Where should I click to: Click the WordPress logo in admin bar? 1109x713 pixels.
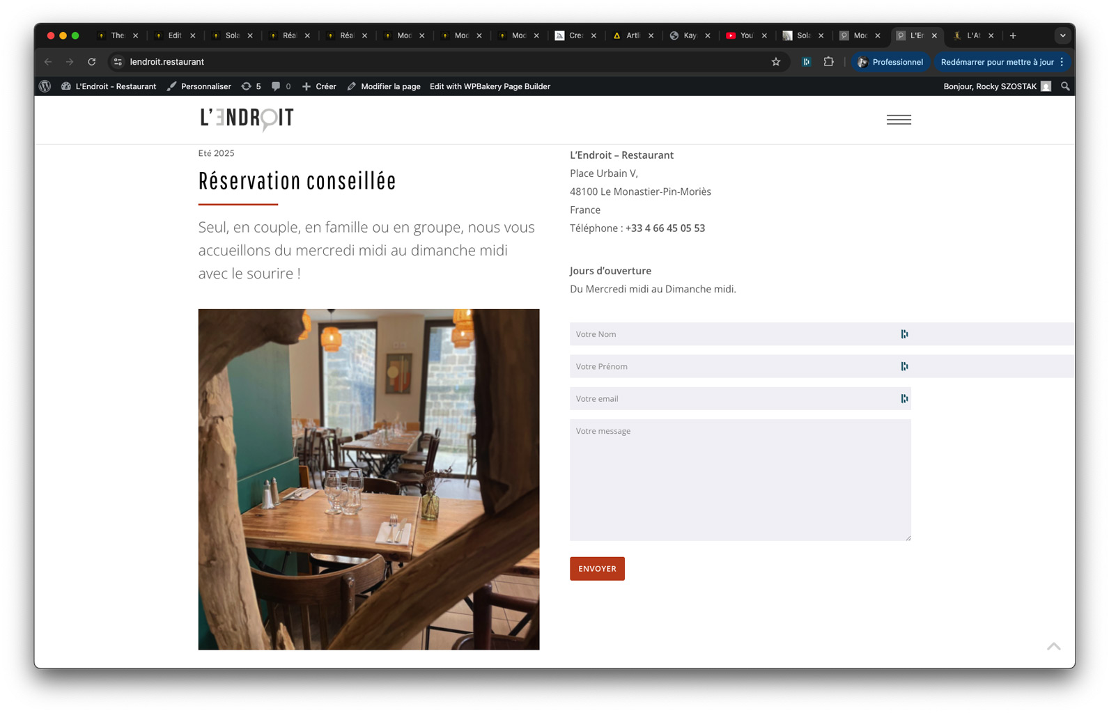(x=45, y=86)
